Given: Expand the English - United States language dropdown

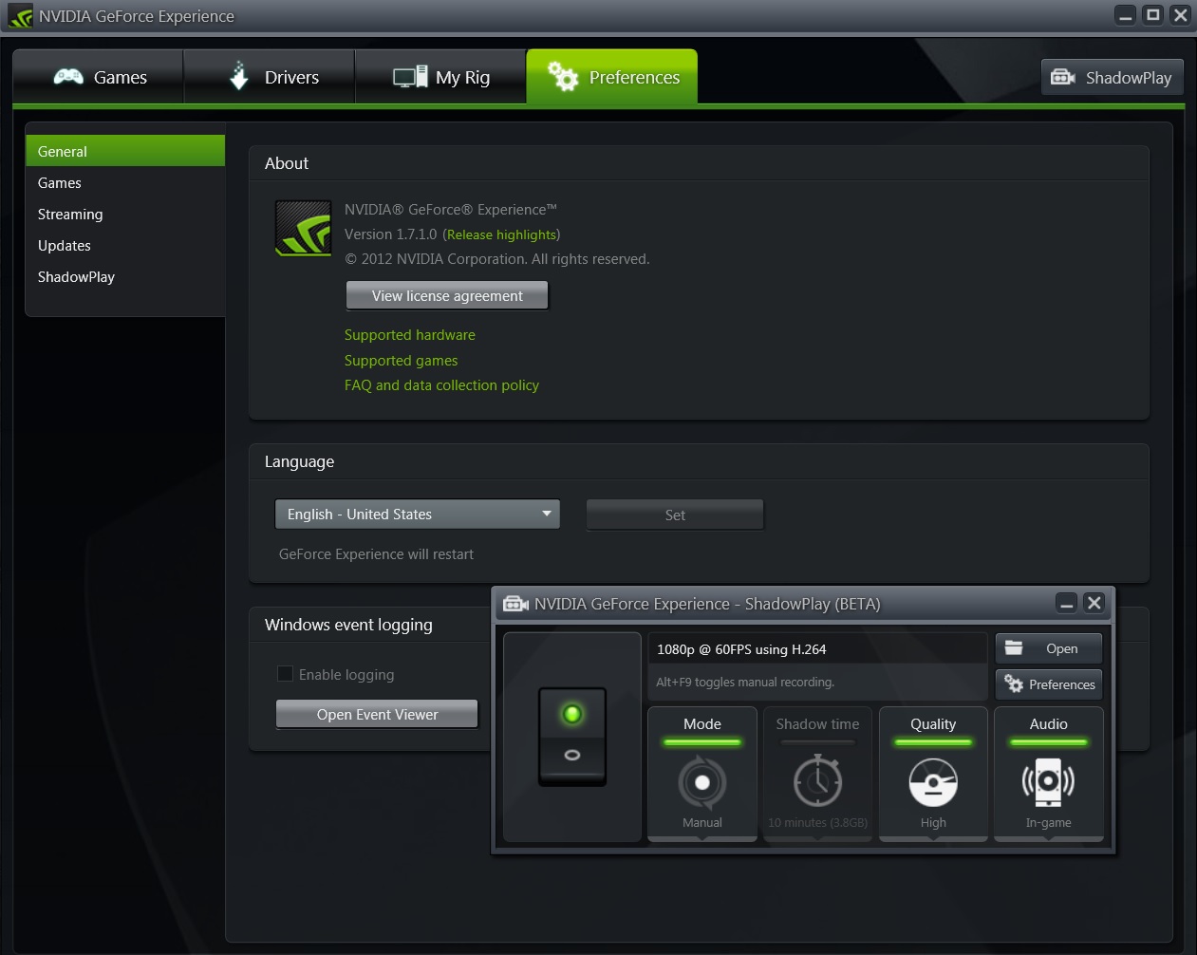Looking at the screenshot, I should pos(418,515).
